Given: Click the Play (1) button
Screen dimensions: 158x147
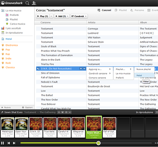Looking at the screenshot, I should (43, 16).
